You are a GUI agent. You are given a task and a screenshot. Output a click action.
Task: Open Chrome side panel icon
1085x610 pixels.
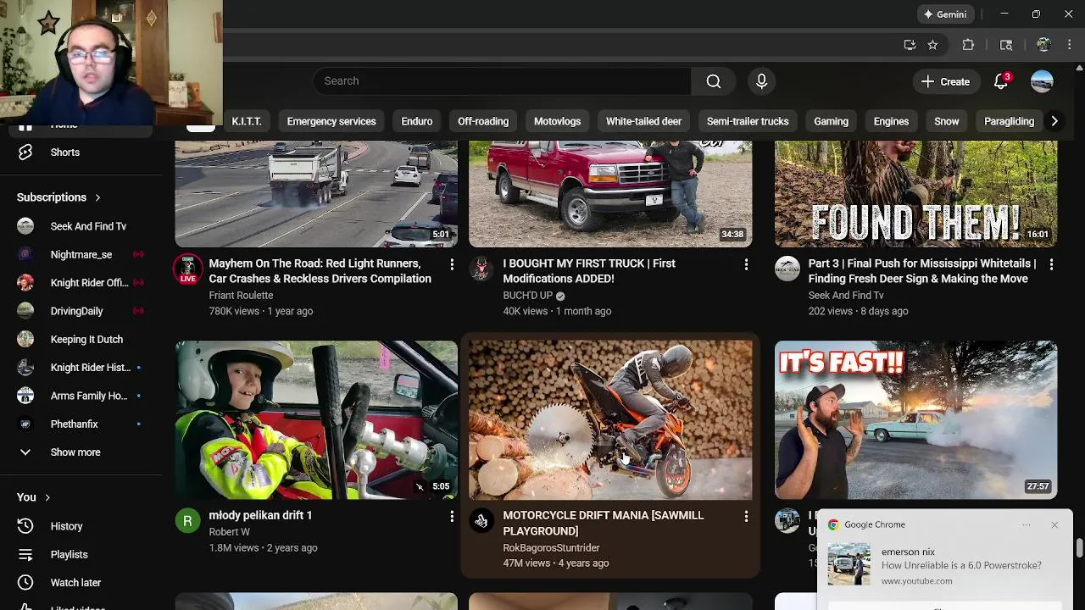click(x=1006, y=45)
